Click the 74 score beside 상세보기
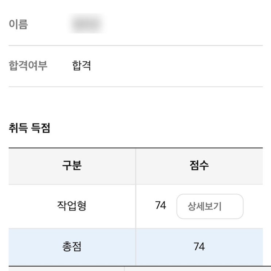This screenshot has width=271, height=271. (160, 206)
